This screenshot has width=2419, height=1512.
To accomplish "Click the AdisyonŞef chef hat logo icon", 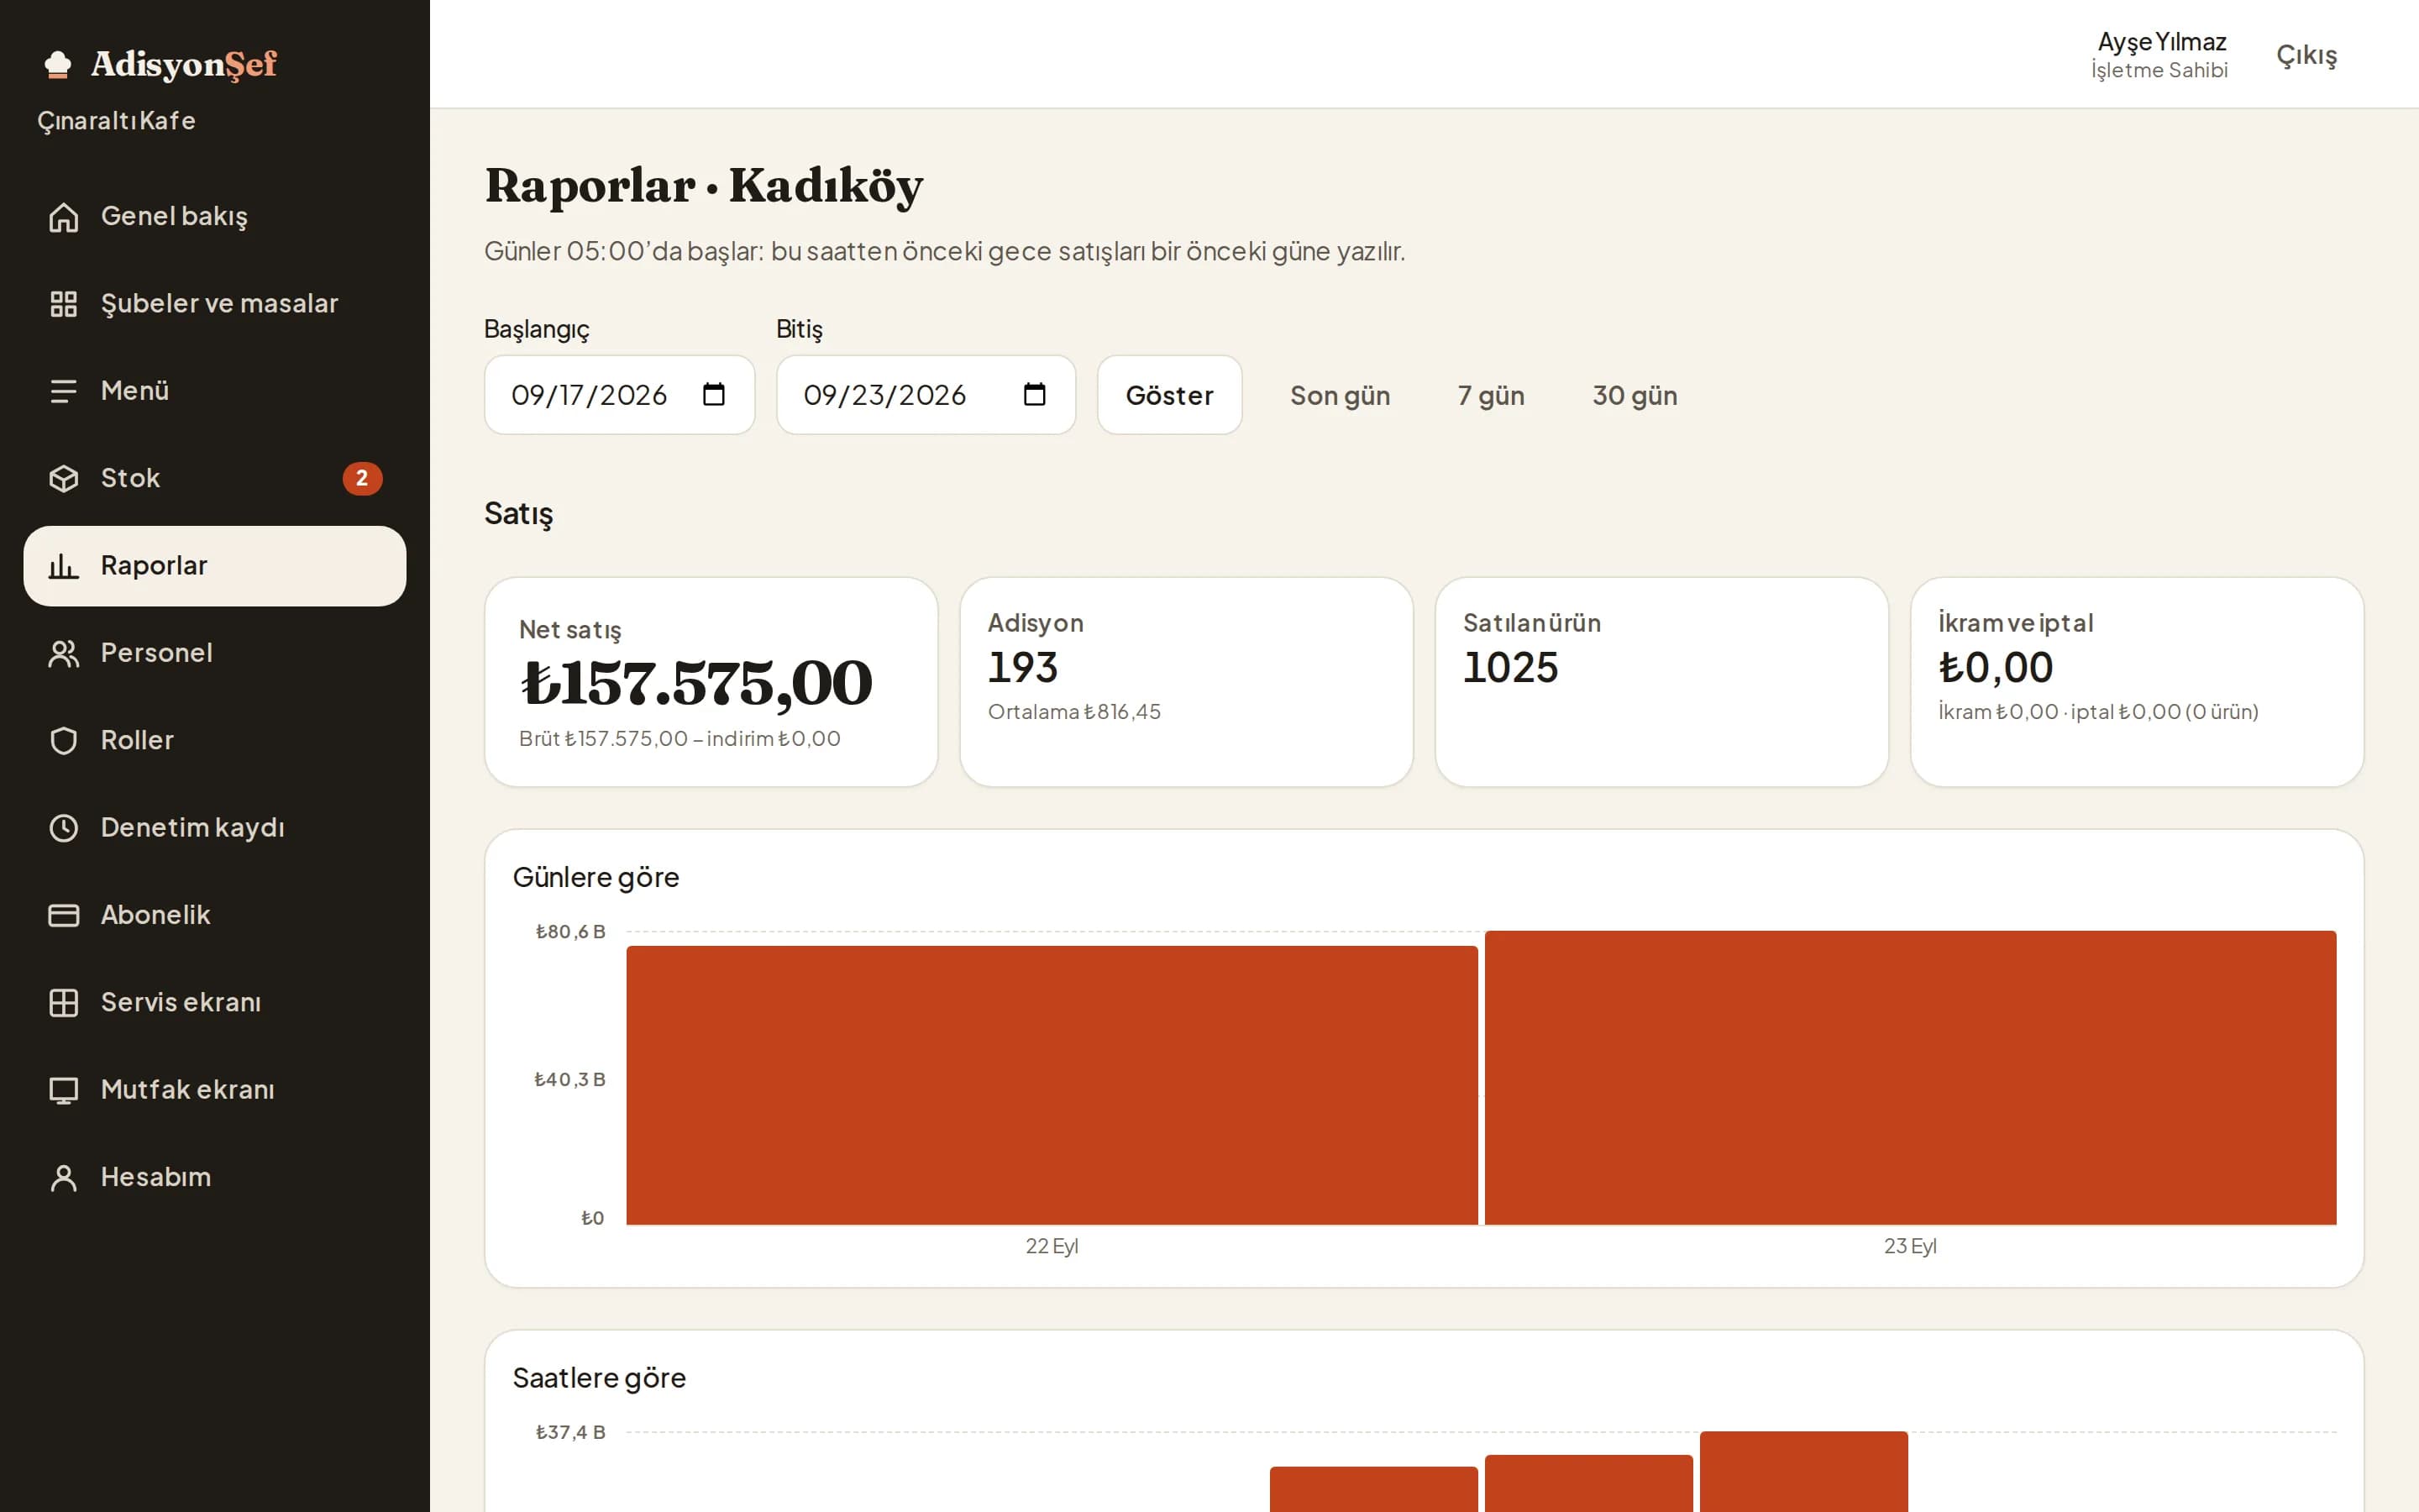I will coord(58,64).
